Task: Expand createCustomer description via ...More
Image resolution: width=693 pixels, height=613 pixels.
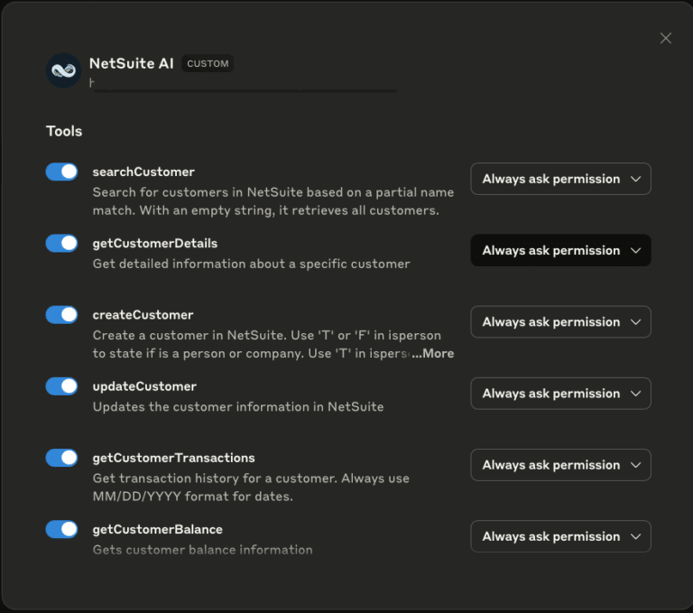Action: coord(433,353)
